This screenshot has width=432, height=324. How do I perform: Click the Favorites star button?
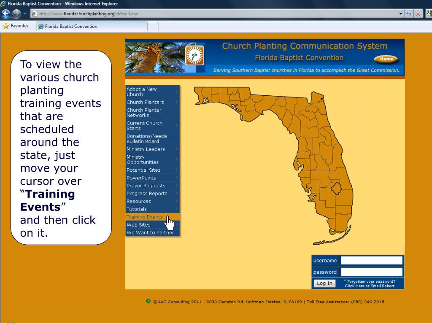[x=16, y=26]
